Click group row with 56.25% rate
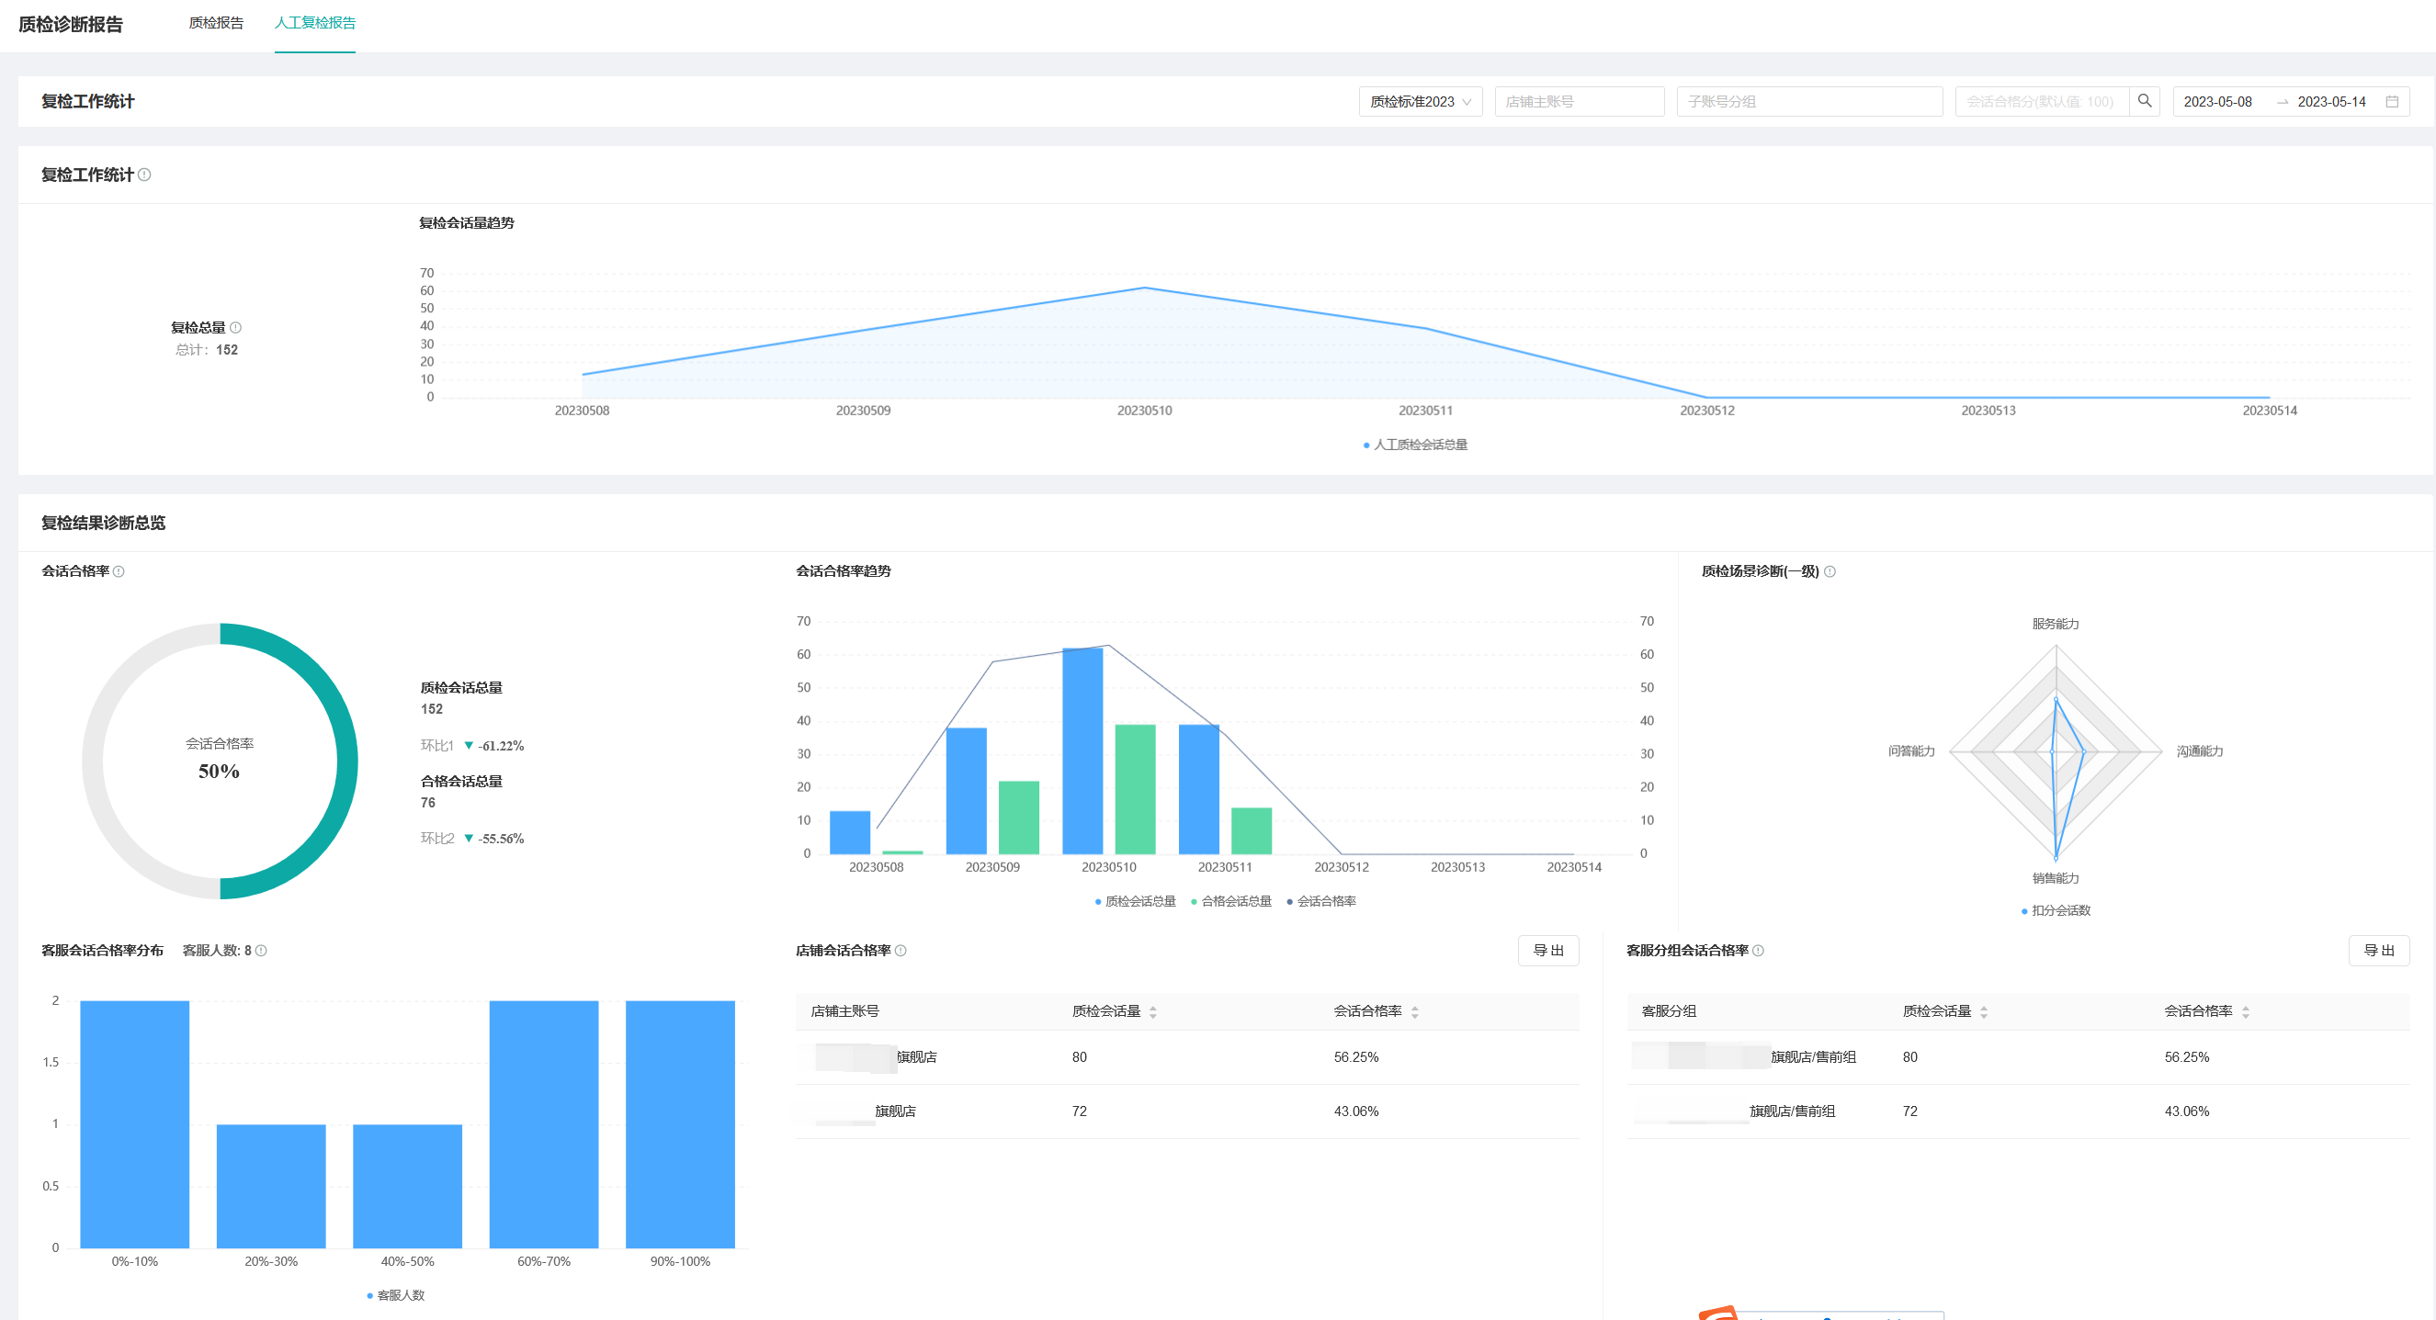Screen dimensions: 2436x1320 [x=2017, y=1057]
